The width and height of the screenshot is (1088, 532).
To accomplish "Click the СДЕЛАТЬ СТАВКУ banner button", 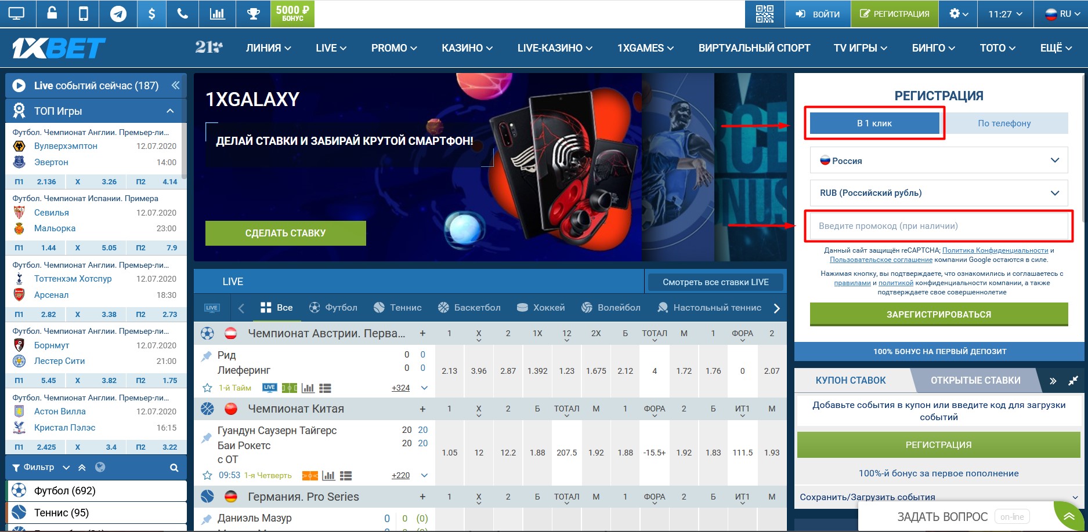I will (x=285, y=233).
